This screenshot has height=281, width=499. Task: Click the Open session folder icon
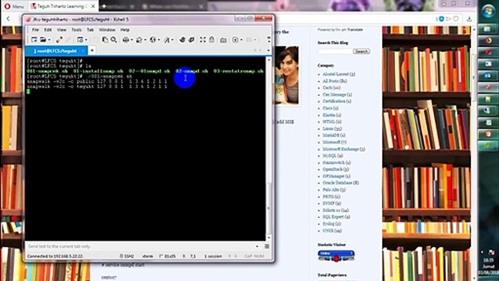[x=42, y=40]
